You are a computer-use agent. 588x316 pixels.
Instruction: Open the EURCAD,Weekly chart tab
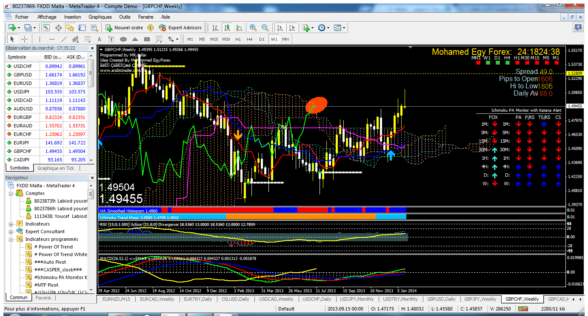pos(157,299)
